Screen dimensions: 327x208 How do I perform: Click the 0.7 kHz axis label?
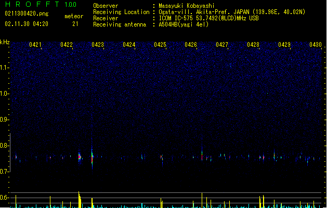point(4,172)
